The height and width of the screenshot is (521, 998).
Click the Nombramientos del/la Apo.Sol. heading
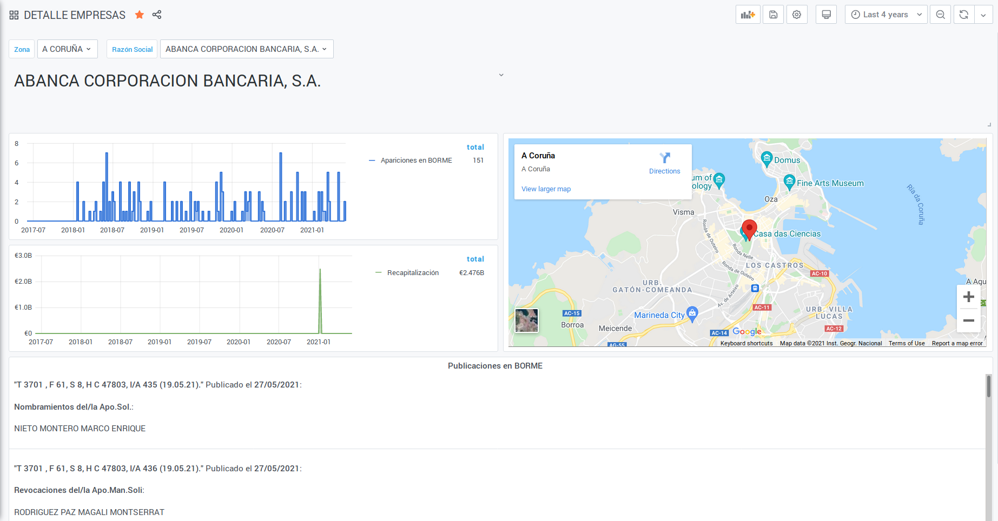(x=74, y=407)
